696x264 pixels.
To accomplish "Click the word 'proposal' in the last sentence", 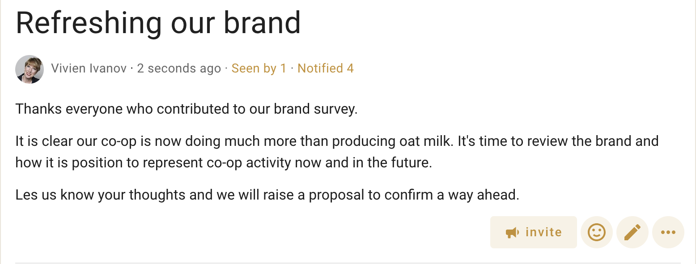I will coord(337,196).
